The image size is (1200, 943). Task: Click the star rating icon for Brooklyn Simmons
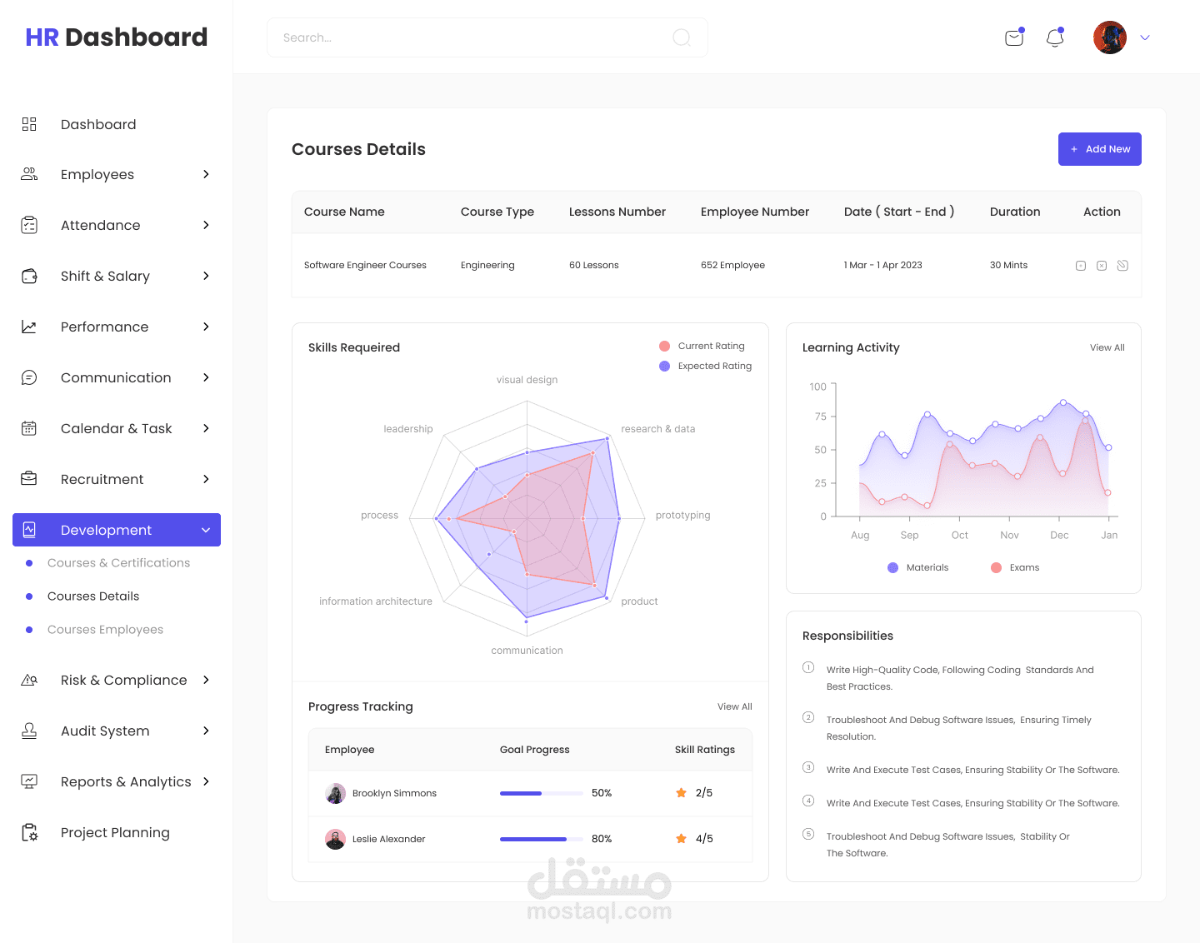point(681,793)
